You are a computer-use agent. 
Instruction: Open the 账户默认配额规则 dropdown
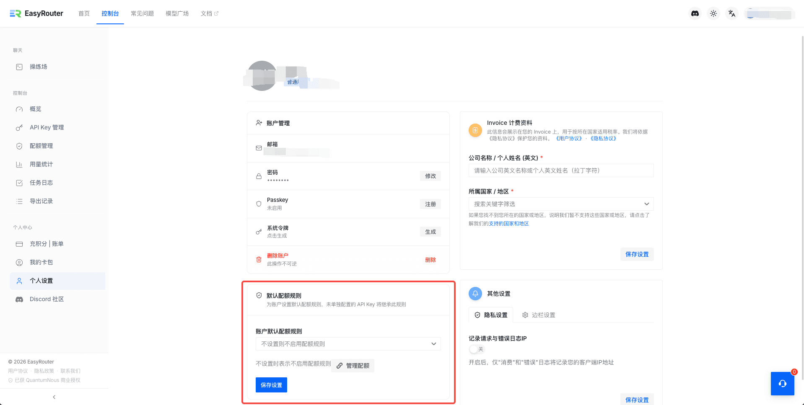tap(348, 344)
